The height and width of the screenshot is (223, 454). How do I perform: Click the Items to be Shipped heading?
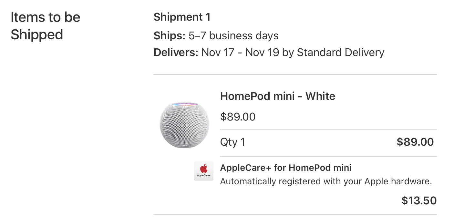coord(45,26)
